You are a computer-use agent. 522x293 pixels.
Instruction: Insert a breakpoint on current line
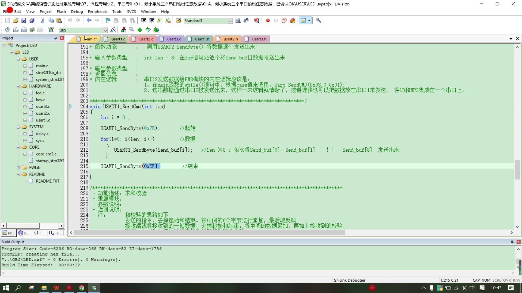pyautogui.click(x=268, y=20)
